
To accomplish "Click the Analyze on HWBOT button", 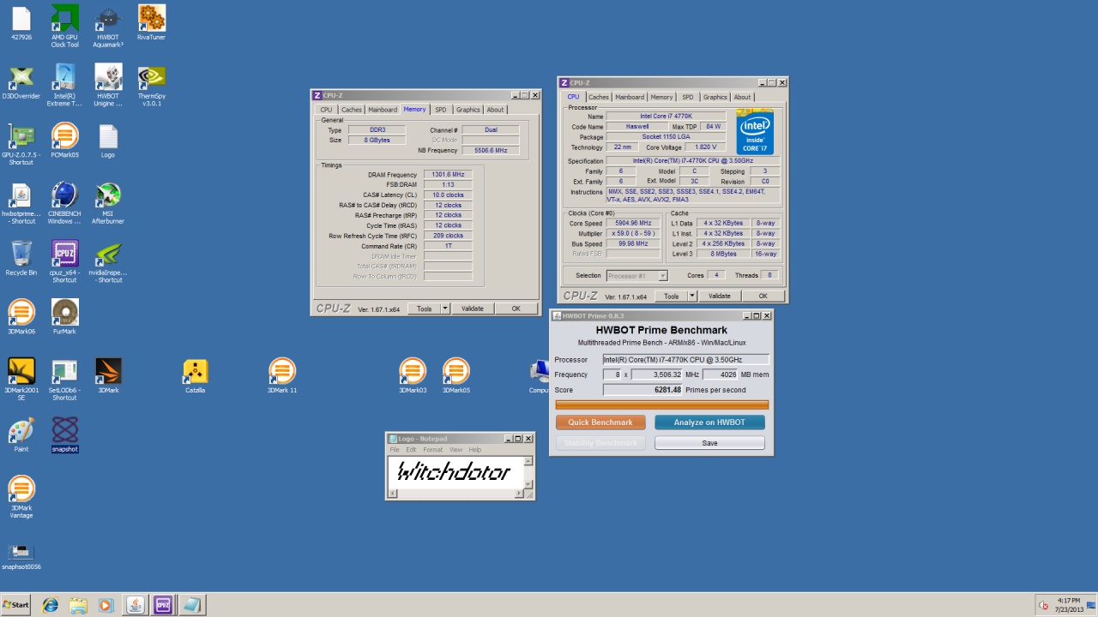I will 709,422.
